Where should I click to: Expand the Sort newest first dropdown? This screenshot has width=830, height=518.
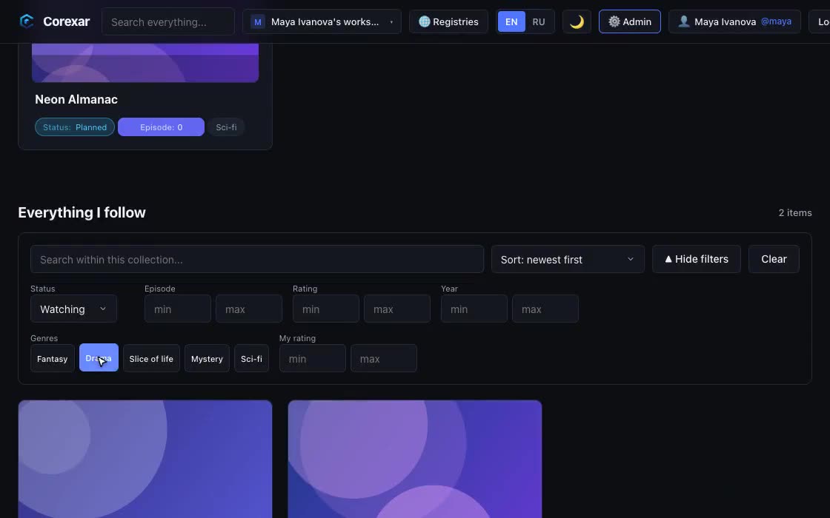pos(568,259)
